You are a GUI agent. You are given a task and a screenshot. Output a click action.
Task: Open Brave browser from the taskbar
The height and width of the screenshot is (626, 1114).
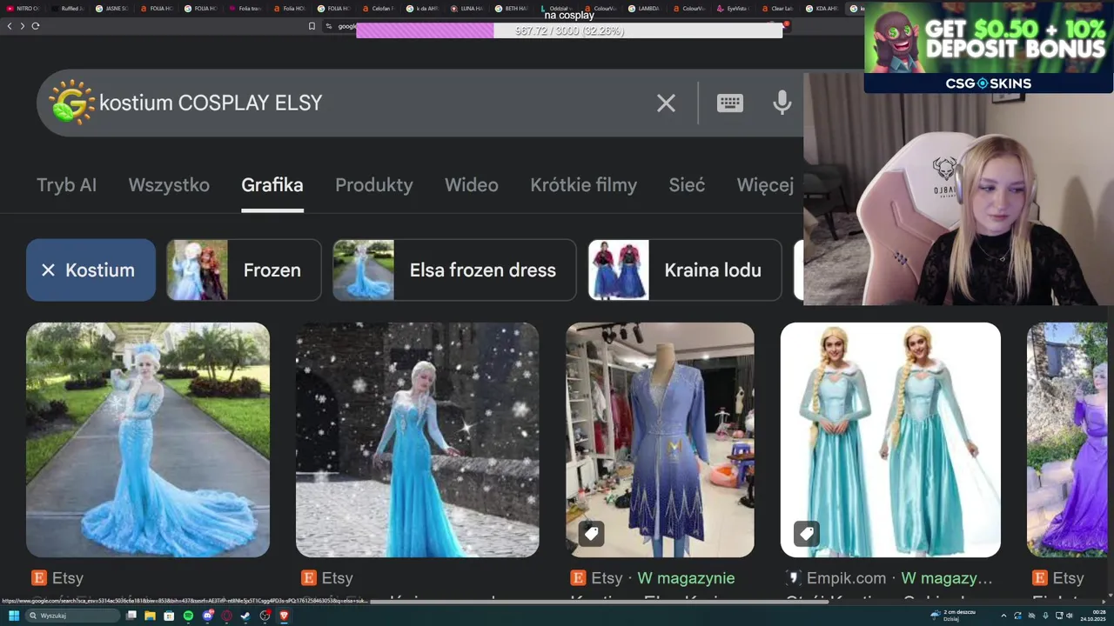click(x=284, y=616)
